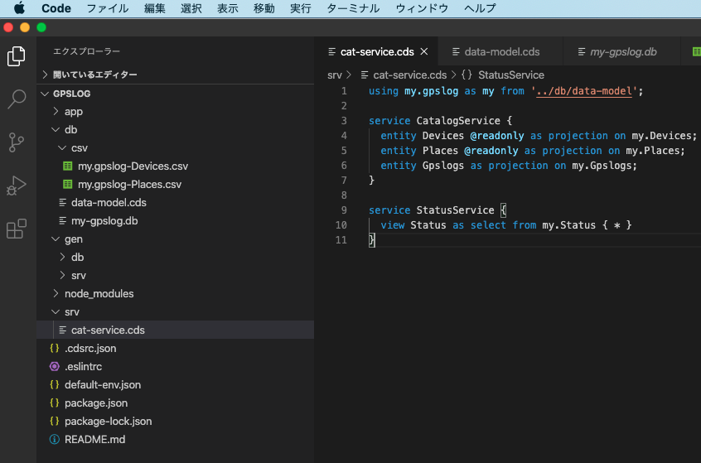Follow the '../db/data-model' import path link
This screenshot has width=701, height=463.
pyautogui.click(x=584, y=91)
